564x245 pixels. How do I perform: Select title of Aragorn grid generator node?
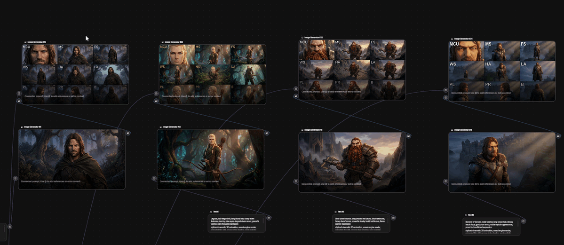pos(37,42)
